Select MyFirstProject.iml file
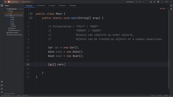173x97 pixels. tap(14, 30)
